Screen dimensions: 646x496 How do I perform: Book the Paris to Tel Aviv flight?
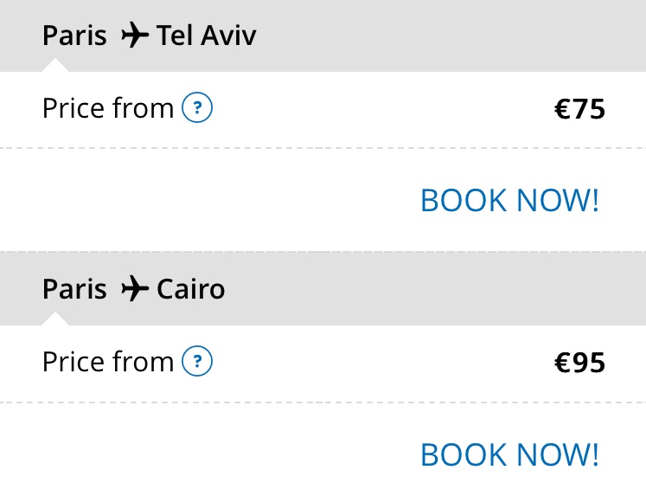508,200
